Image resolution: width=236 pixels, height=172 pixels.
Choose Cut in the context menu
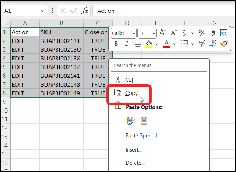(129, 80)
